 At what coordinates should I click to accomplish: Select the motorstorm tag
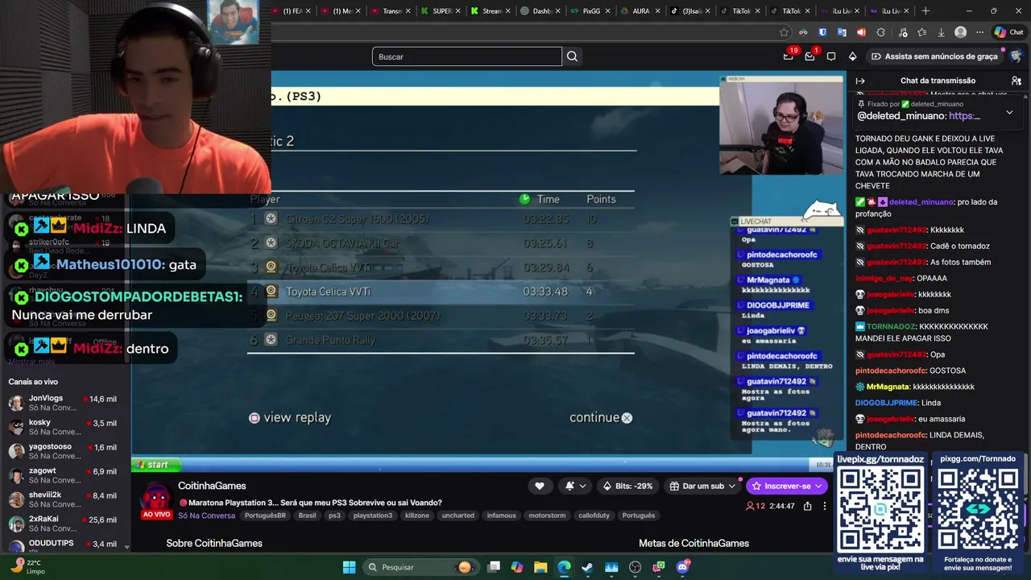click(x=547, y=516)
